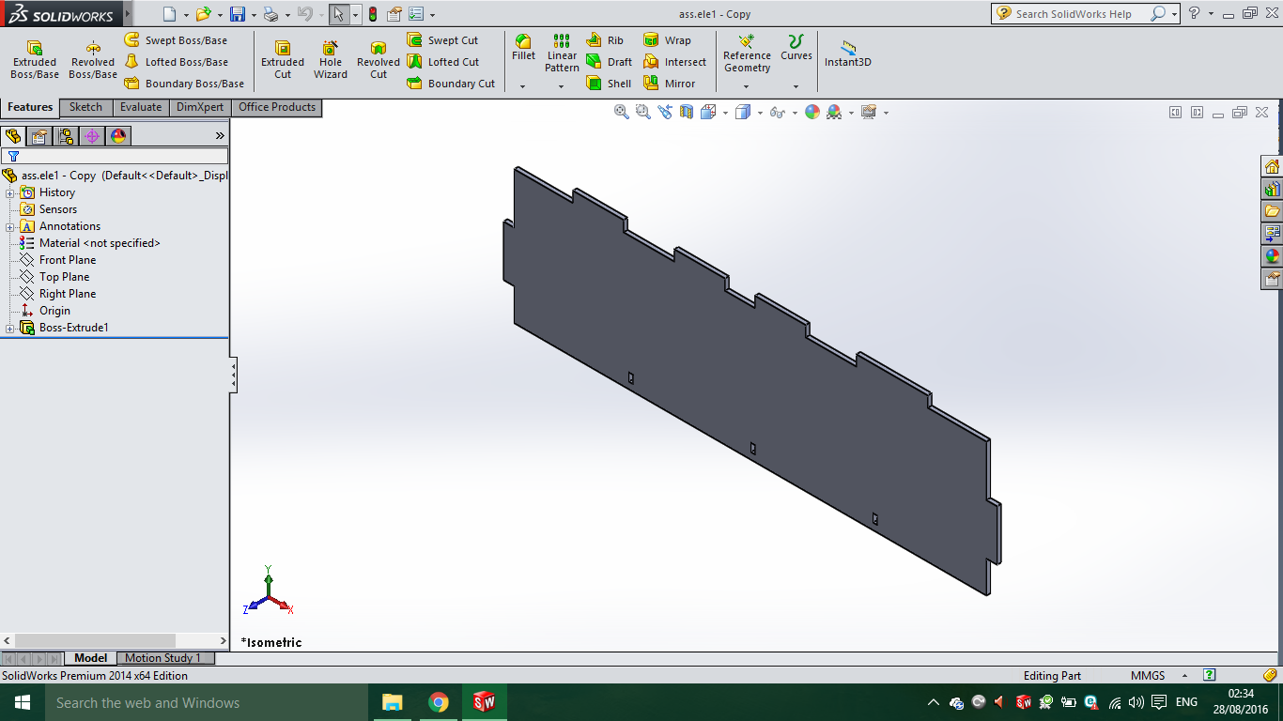
Task: Open the Linear Pattern dropdown arrow
Action: (562, 86)
